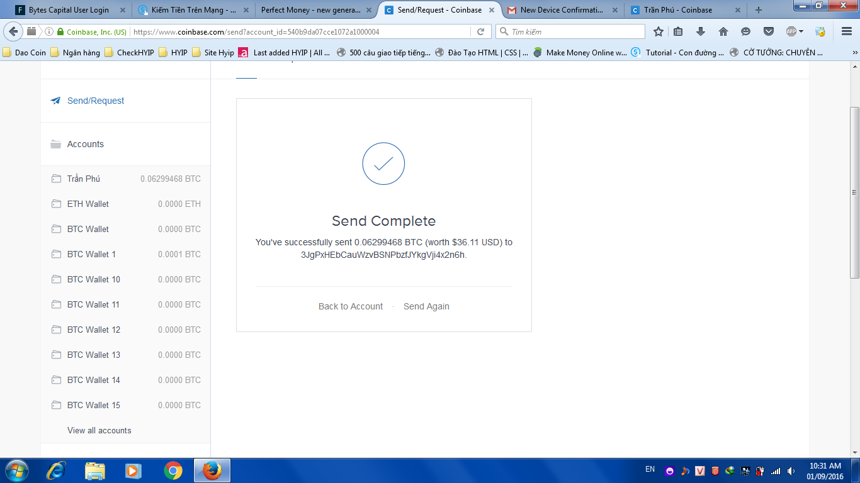Close the Send/Request - Coinbase tab
860x483 pixels.
click(x=492, y=10)
